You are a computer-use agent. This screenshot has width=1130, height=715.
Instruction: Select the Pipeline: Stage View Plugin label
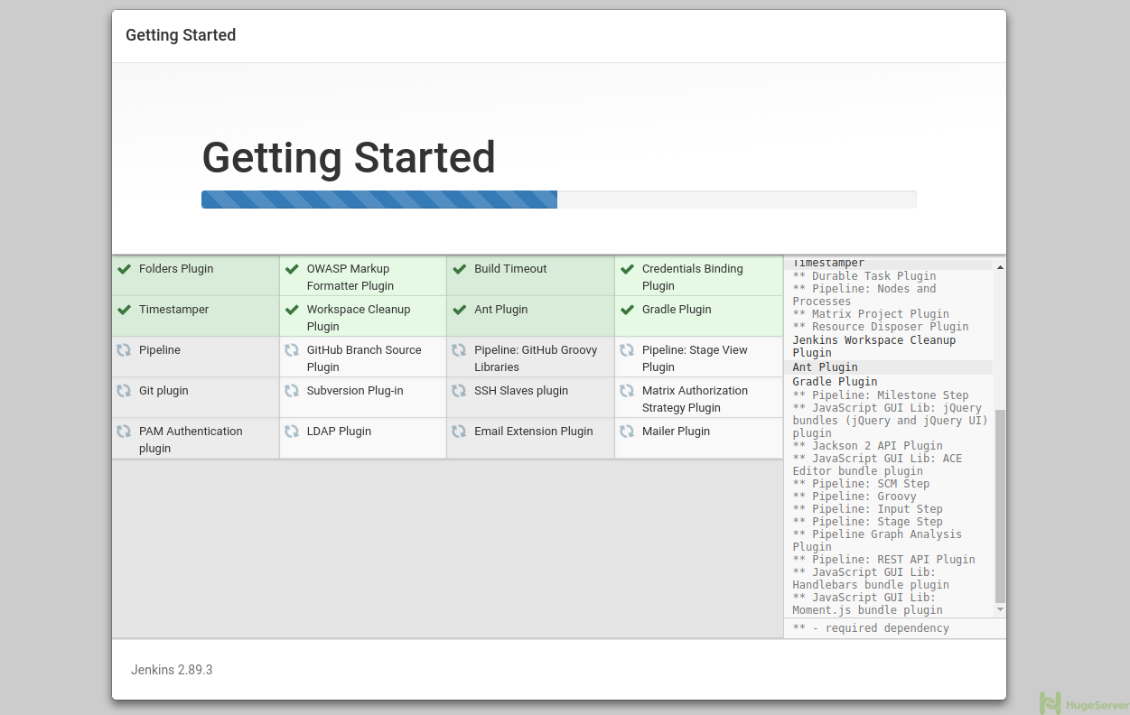695,358
